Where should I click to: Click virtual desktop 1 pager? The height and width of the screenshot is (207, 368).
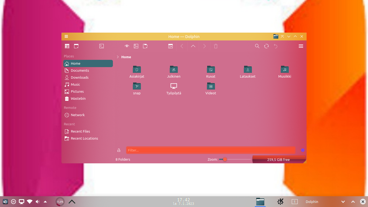click(x=294, y=202)
